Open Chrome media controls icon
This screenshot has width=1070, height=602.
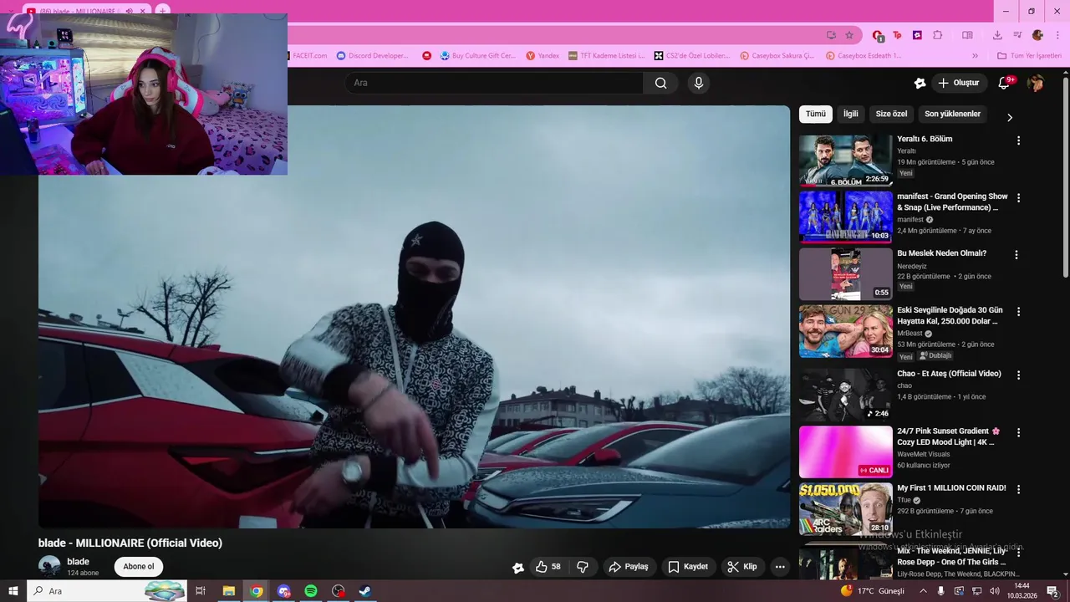1017,35
